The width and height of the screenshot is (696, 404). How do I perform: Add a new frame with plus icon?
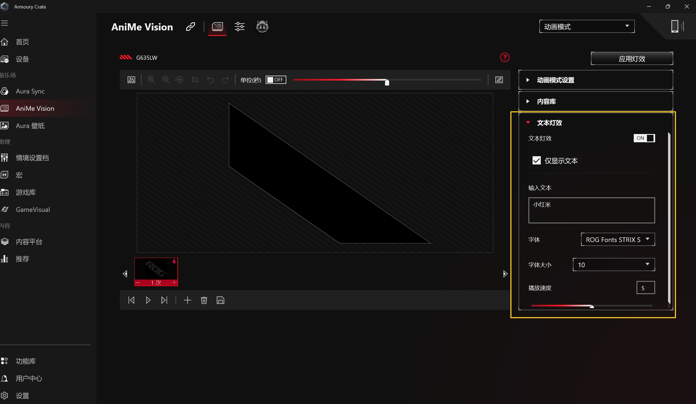pyautogui.click(x=188, y=300)
